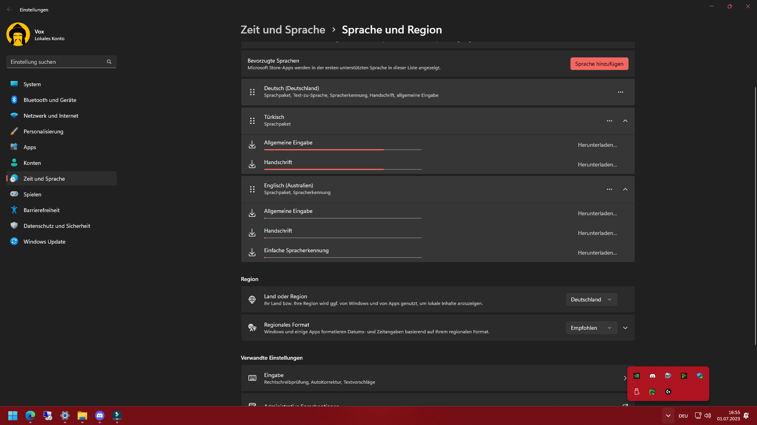757x425 pixels.
Task: Collapse the Türkisch language section
Action: coord(625,121)
